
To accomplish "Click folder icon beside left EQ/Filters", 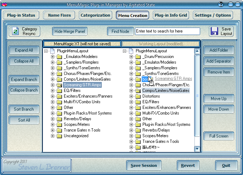I will pyautogui.click(x=59, y=91).
